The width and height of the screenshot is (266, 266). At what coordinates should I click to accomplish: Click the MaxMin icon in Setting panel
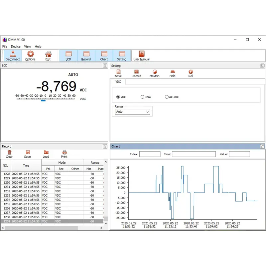tap(154, 73)
